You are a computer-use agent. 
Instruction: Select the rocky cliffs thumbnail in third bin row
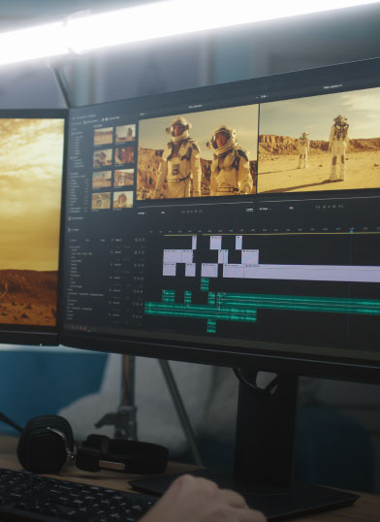[x=124, y=178]
